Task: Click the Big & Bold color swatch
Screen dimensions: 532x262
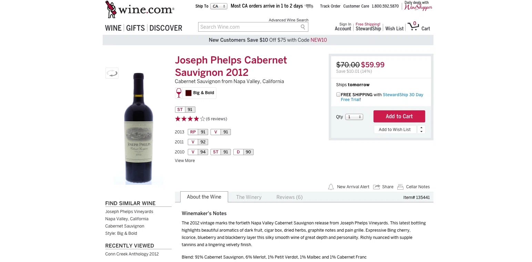Action: coord(188,93)
